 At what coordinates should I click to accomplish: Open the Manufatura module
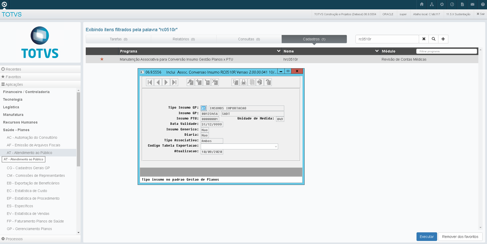(13, 115)
